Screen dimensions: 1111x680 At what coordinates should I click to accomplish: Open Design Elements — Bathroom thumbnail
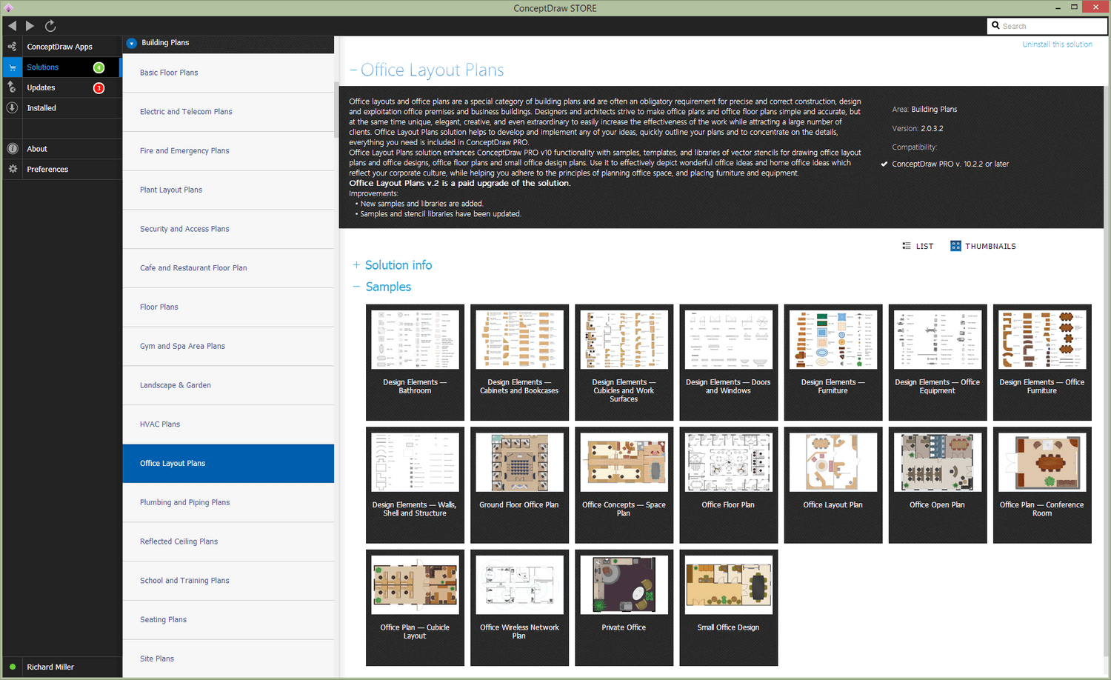coord(415,362)
